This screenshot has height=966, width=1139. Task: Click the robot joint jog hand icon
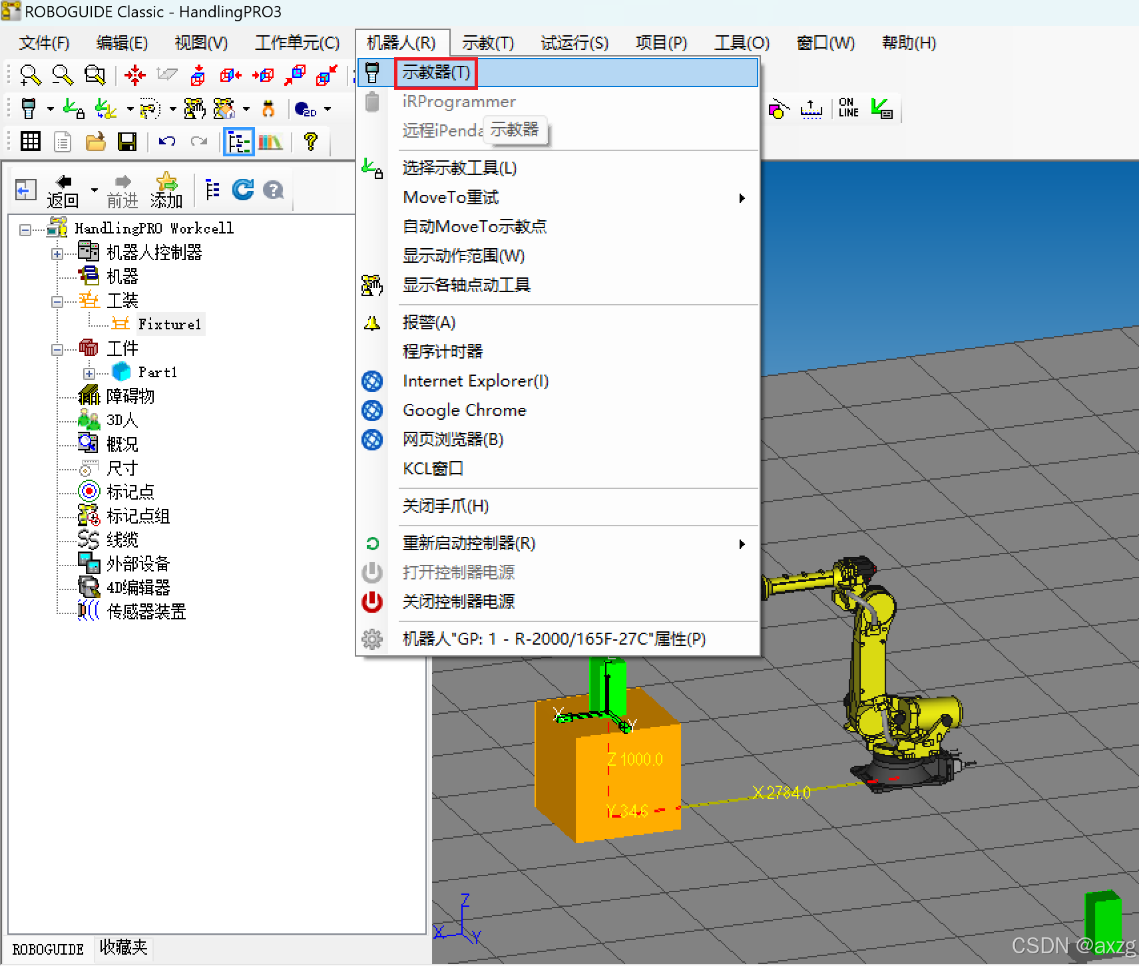click(194, 108)
